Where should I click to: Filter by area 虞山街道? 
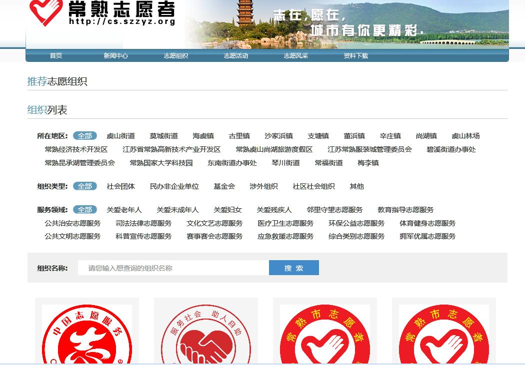tap(121, 136)
